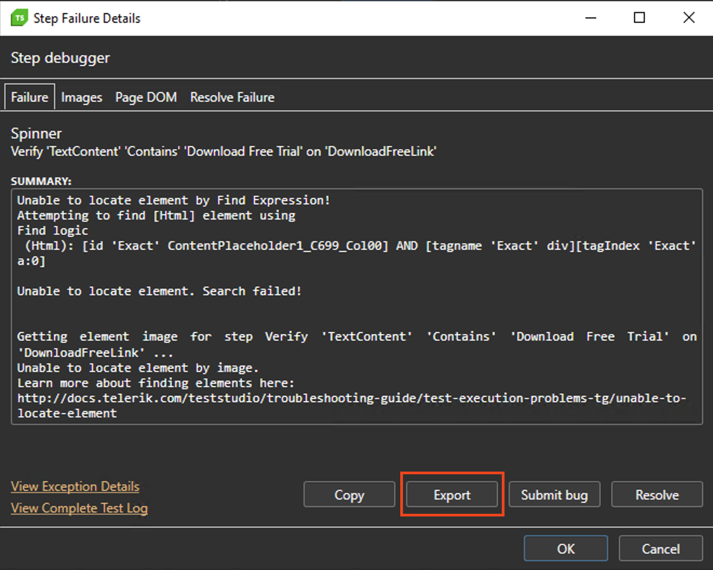Select the Page DOM tab
713x570 pixels.
[146, 97]
